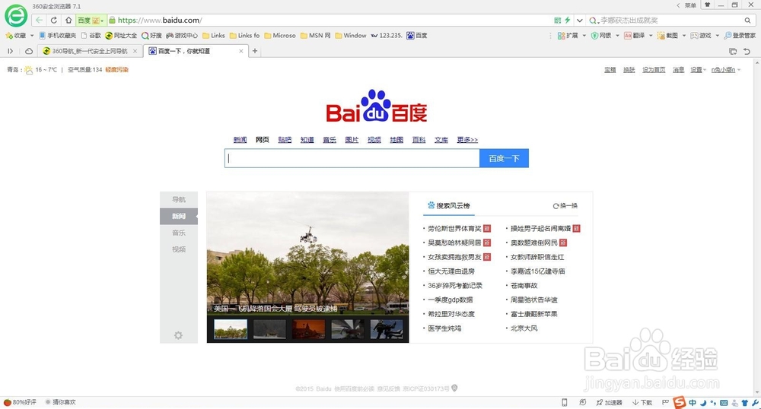Select the 视频 sidebar tab

pyautogui.click(x=179, y=249)
